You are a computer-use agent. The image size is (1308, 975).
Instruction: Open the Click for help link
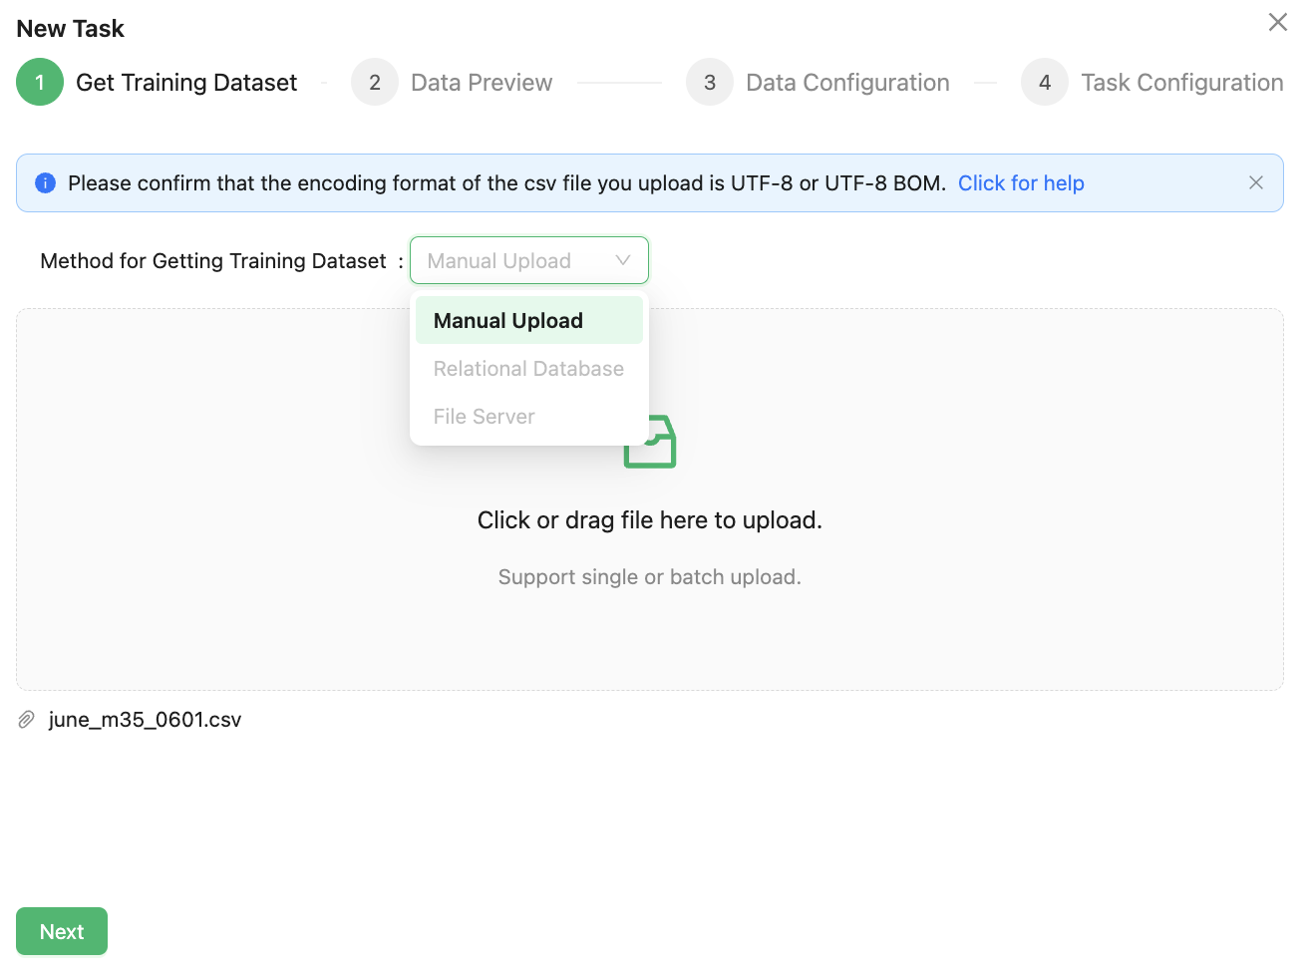pyautogui.click(x=1021, y=183)
